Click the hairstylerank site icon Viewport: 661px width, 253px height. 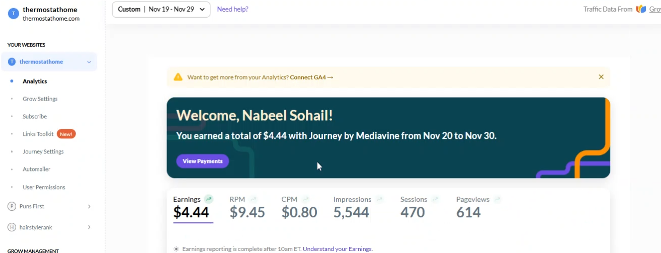coord(12,227)
